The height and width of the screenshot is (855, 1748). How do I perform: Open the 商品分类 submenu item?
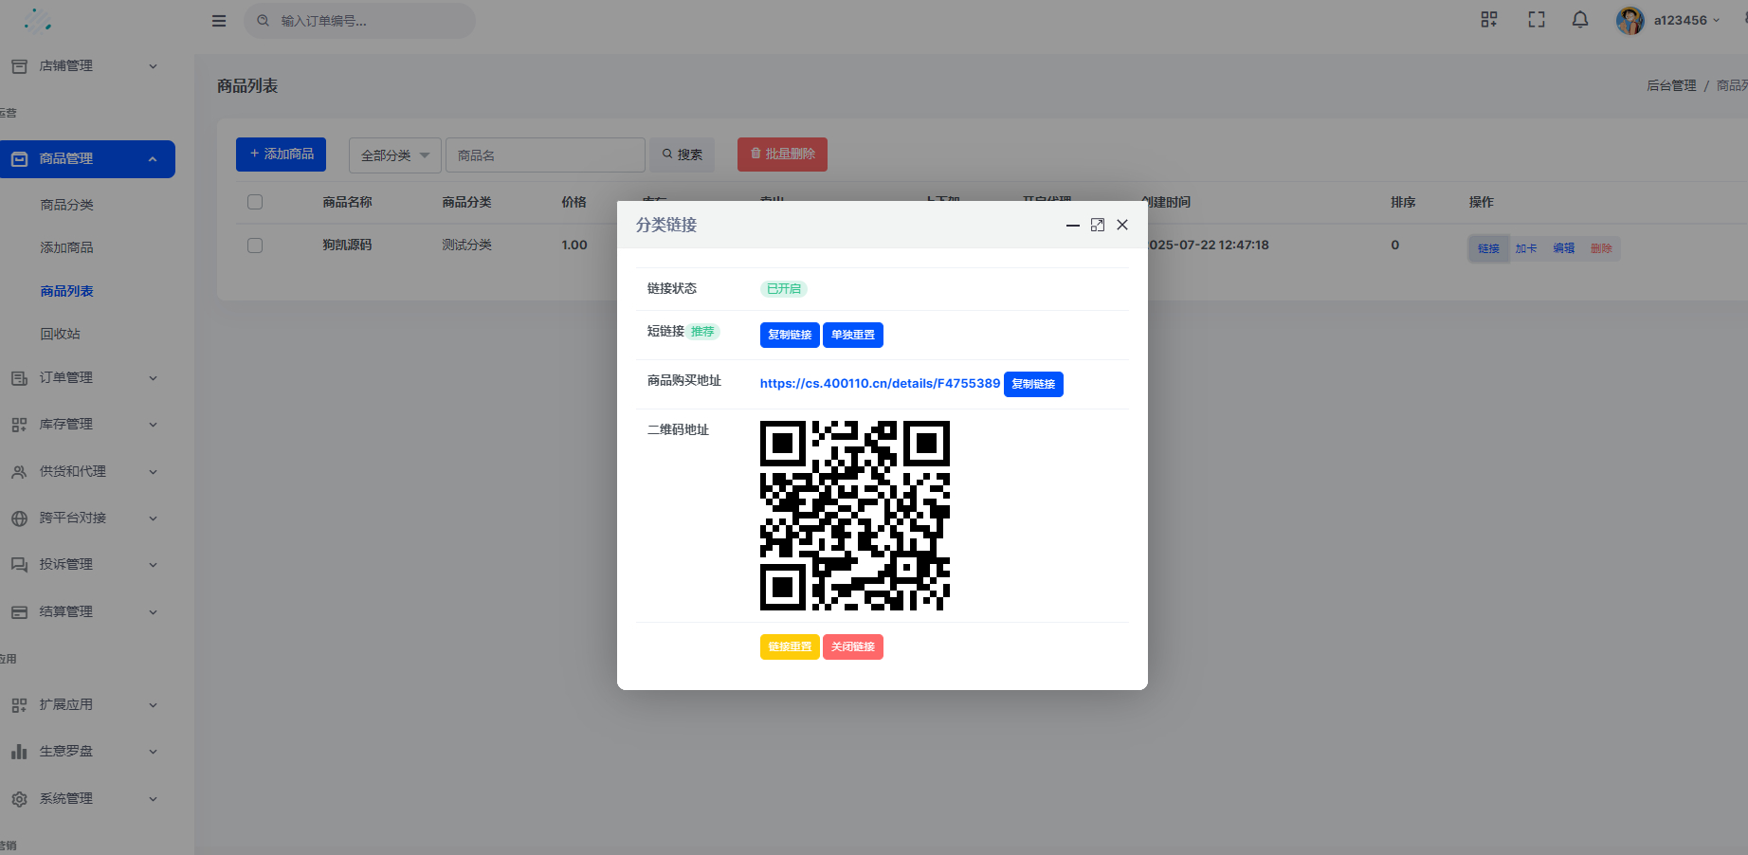(66, 205)
